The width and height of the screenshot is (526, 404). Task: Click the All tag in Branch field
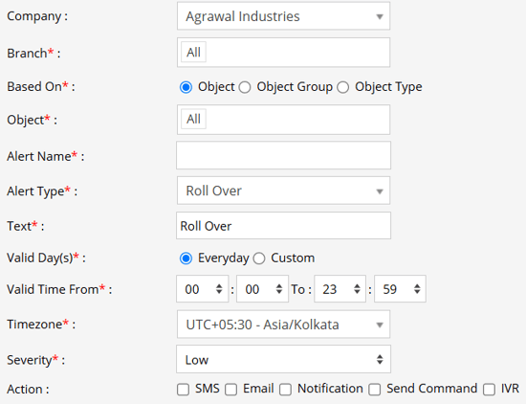[x=193, y=53]
